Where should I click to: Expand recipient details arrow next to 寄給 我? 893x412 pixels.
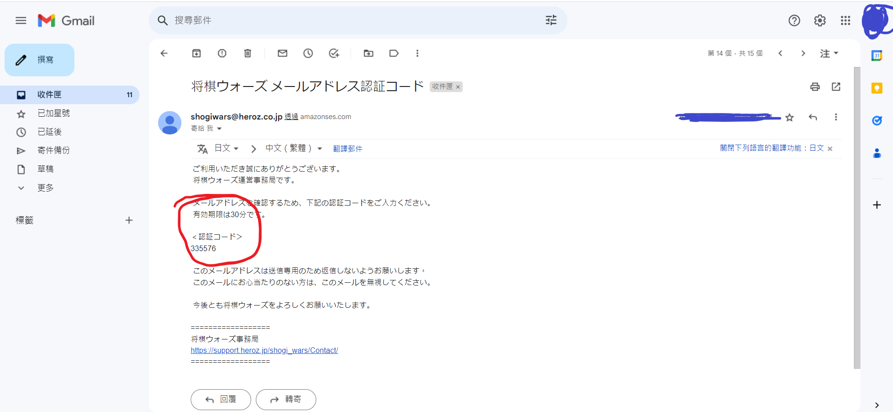point(220,129)
